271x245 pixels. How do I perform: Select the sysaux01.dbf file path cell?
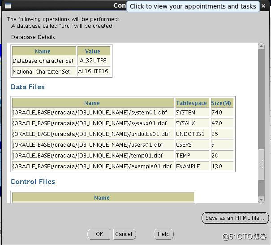pyautogui.click(x=93, y=123)
